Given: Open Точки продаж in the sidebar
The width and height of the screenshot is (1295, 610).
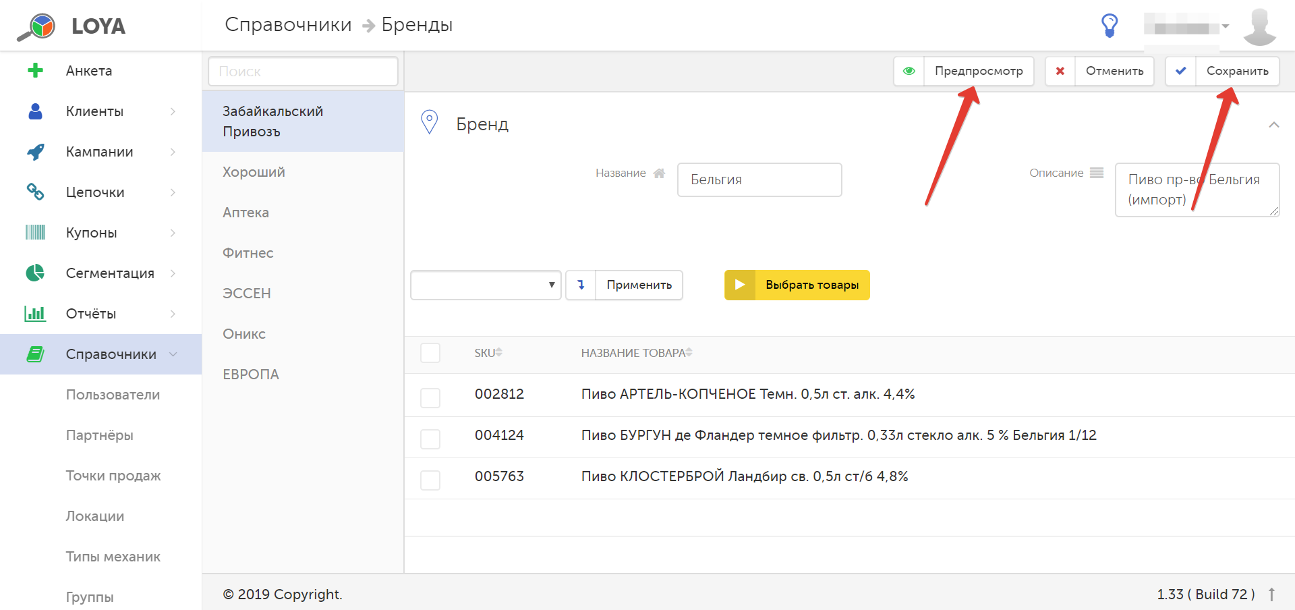Looking at the screenshot, I should coord(113,476).
